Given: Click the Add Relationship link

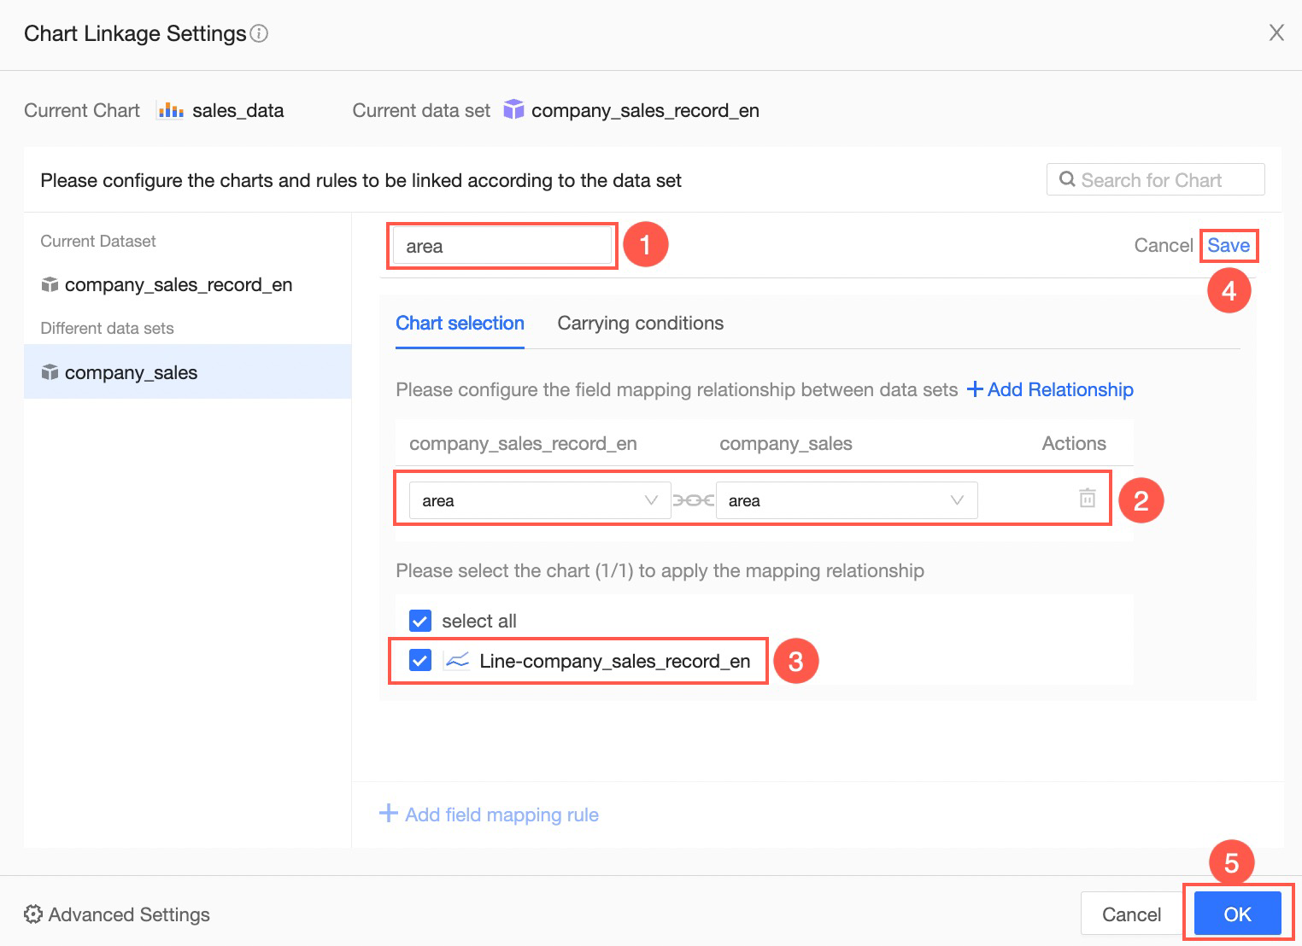Looking at the screenshot, I should tap(1050, 390).
